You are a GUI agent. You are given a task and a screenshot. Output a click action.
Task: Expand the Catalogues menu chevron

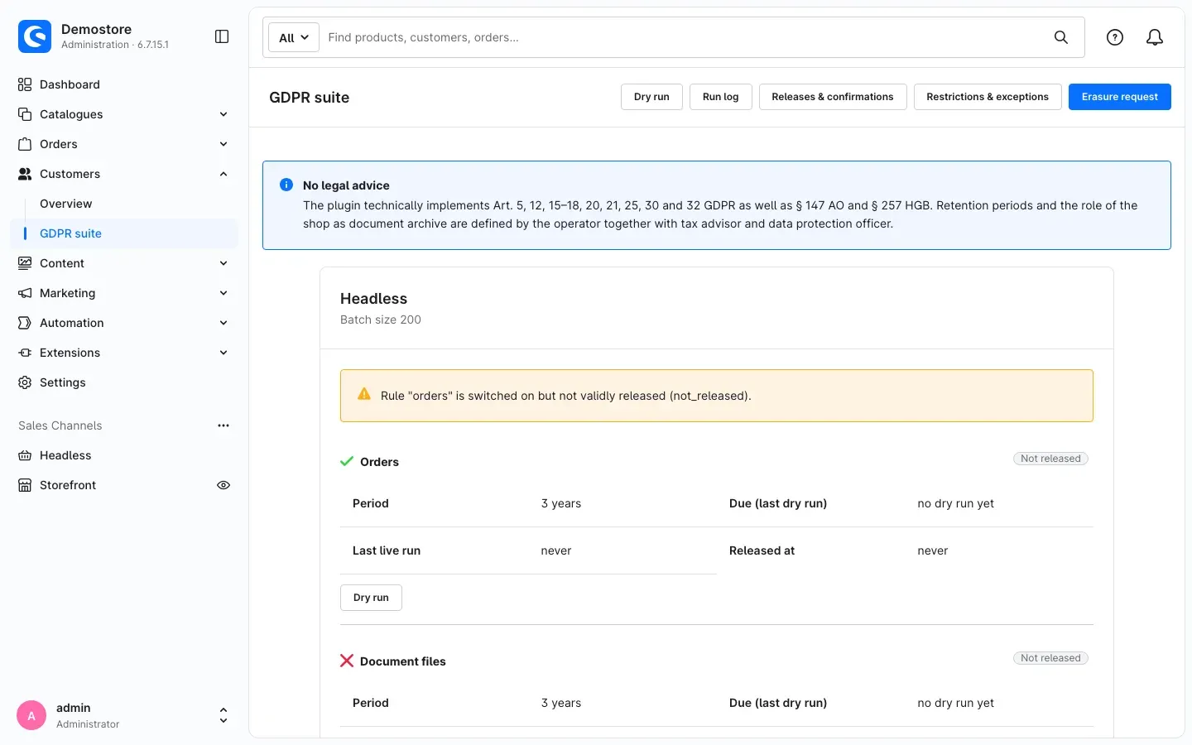click(x=223, y=114)
